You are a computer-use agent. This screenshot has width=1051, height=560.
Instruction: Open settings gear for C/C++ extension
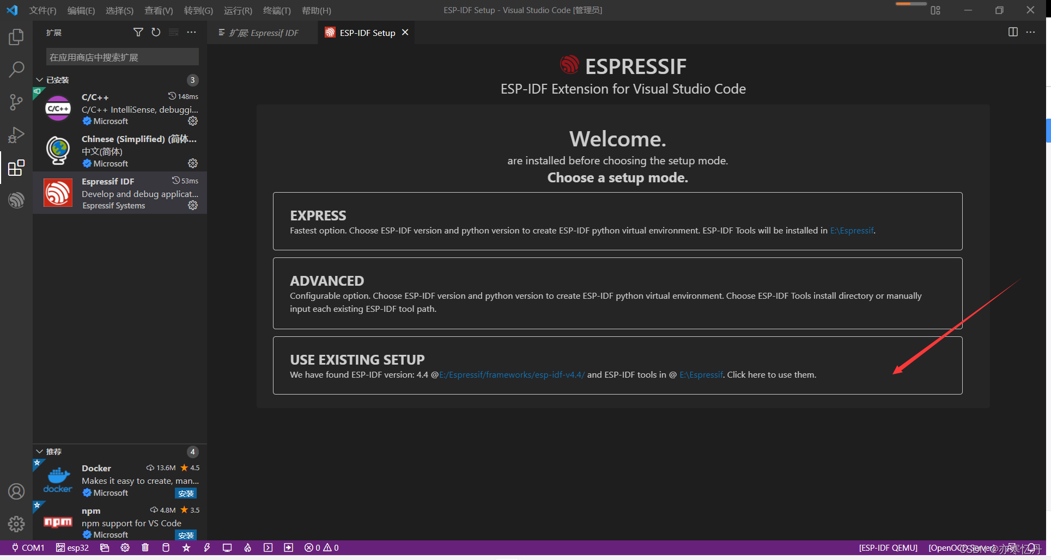(x=193, y=121)
